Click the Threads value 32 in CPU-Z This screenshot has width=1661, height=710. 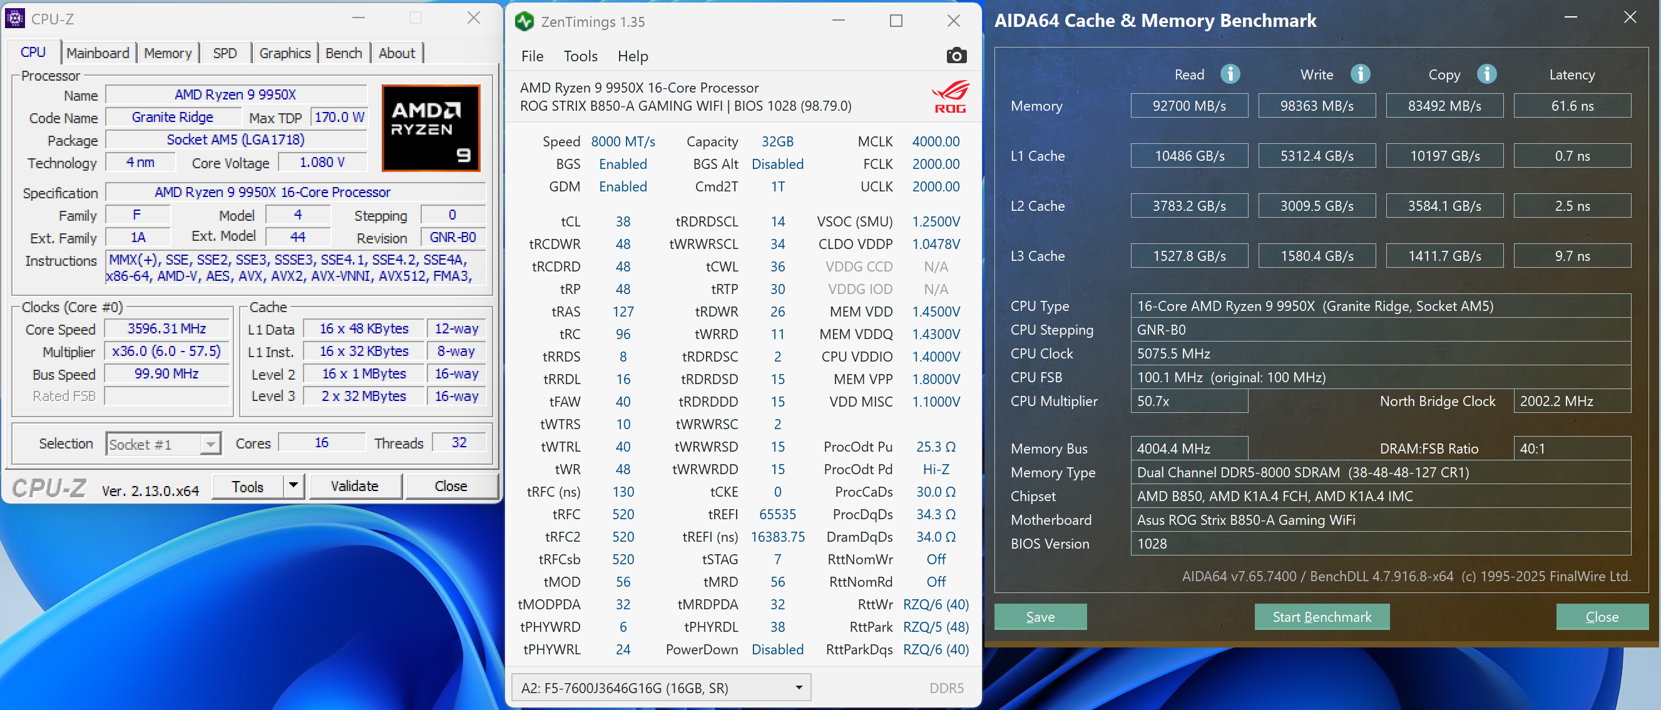click(459, 443)
